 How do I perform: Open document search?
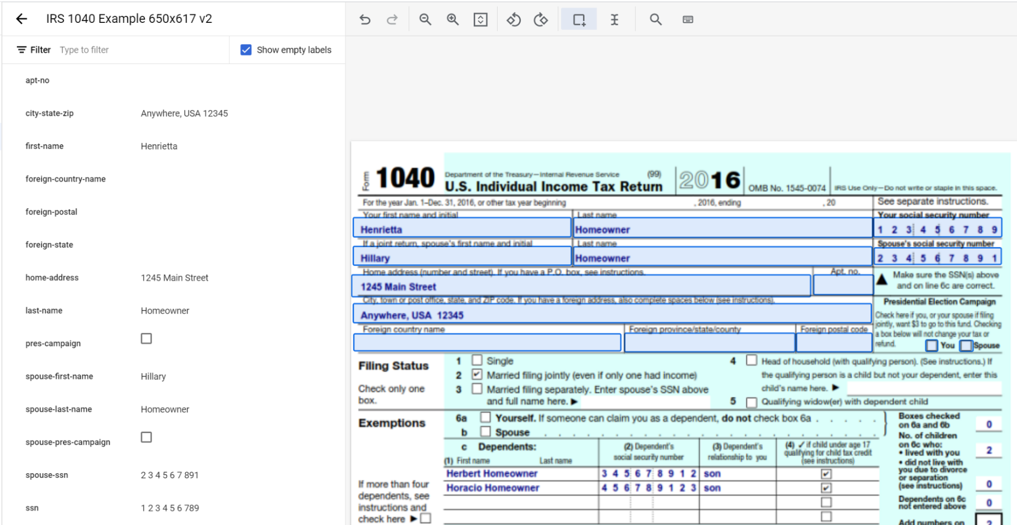(x=655, y=19)
